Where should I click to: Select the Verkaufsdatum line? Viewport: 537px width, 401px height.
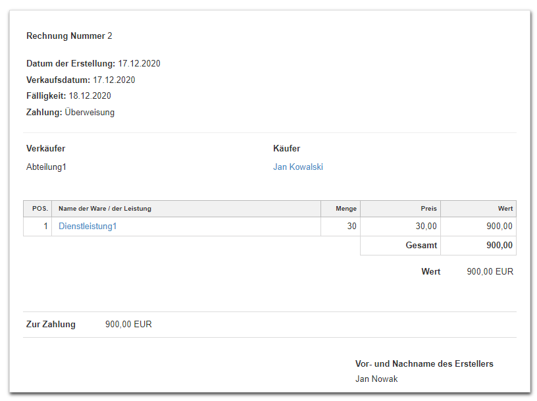(80, 80)
